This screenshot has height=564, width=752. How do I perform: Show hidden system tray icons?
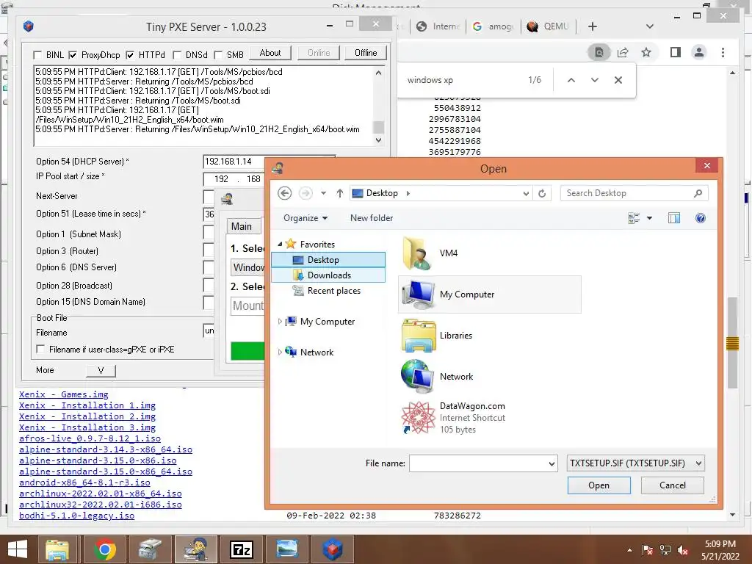[x=629, y=550]
